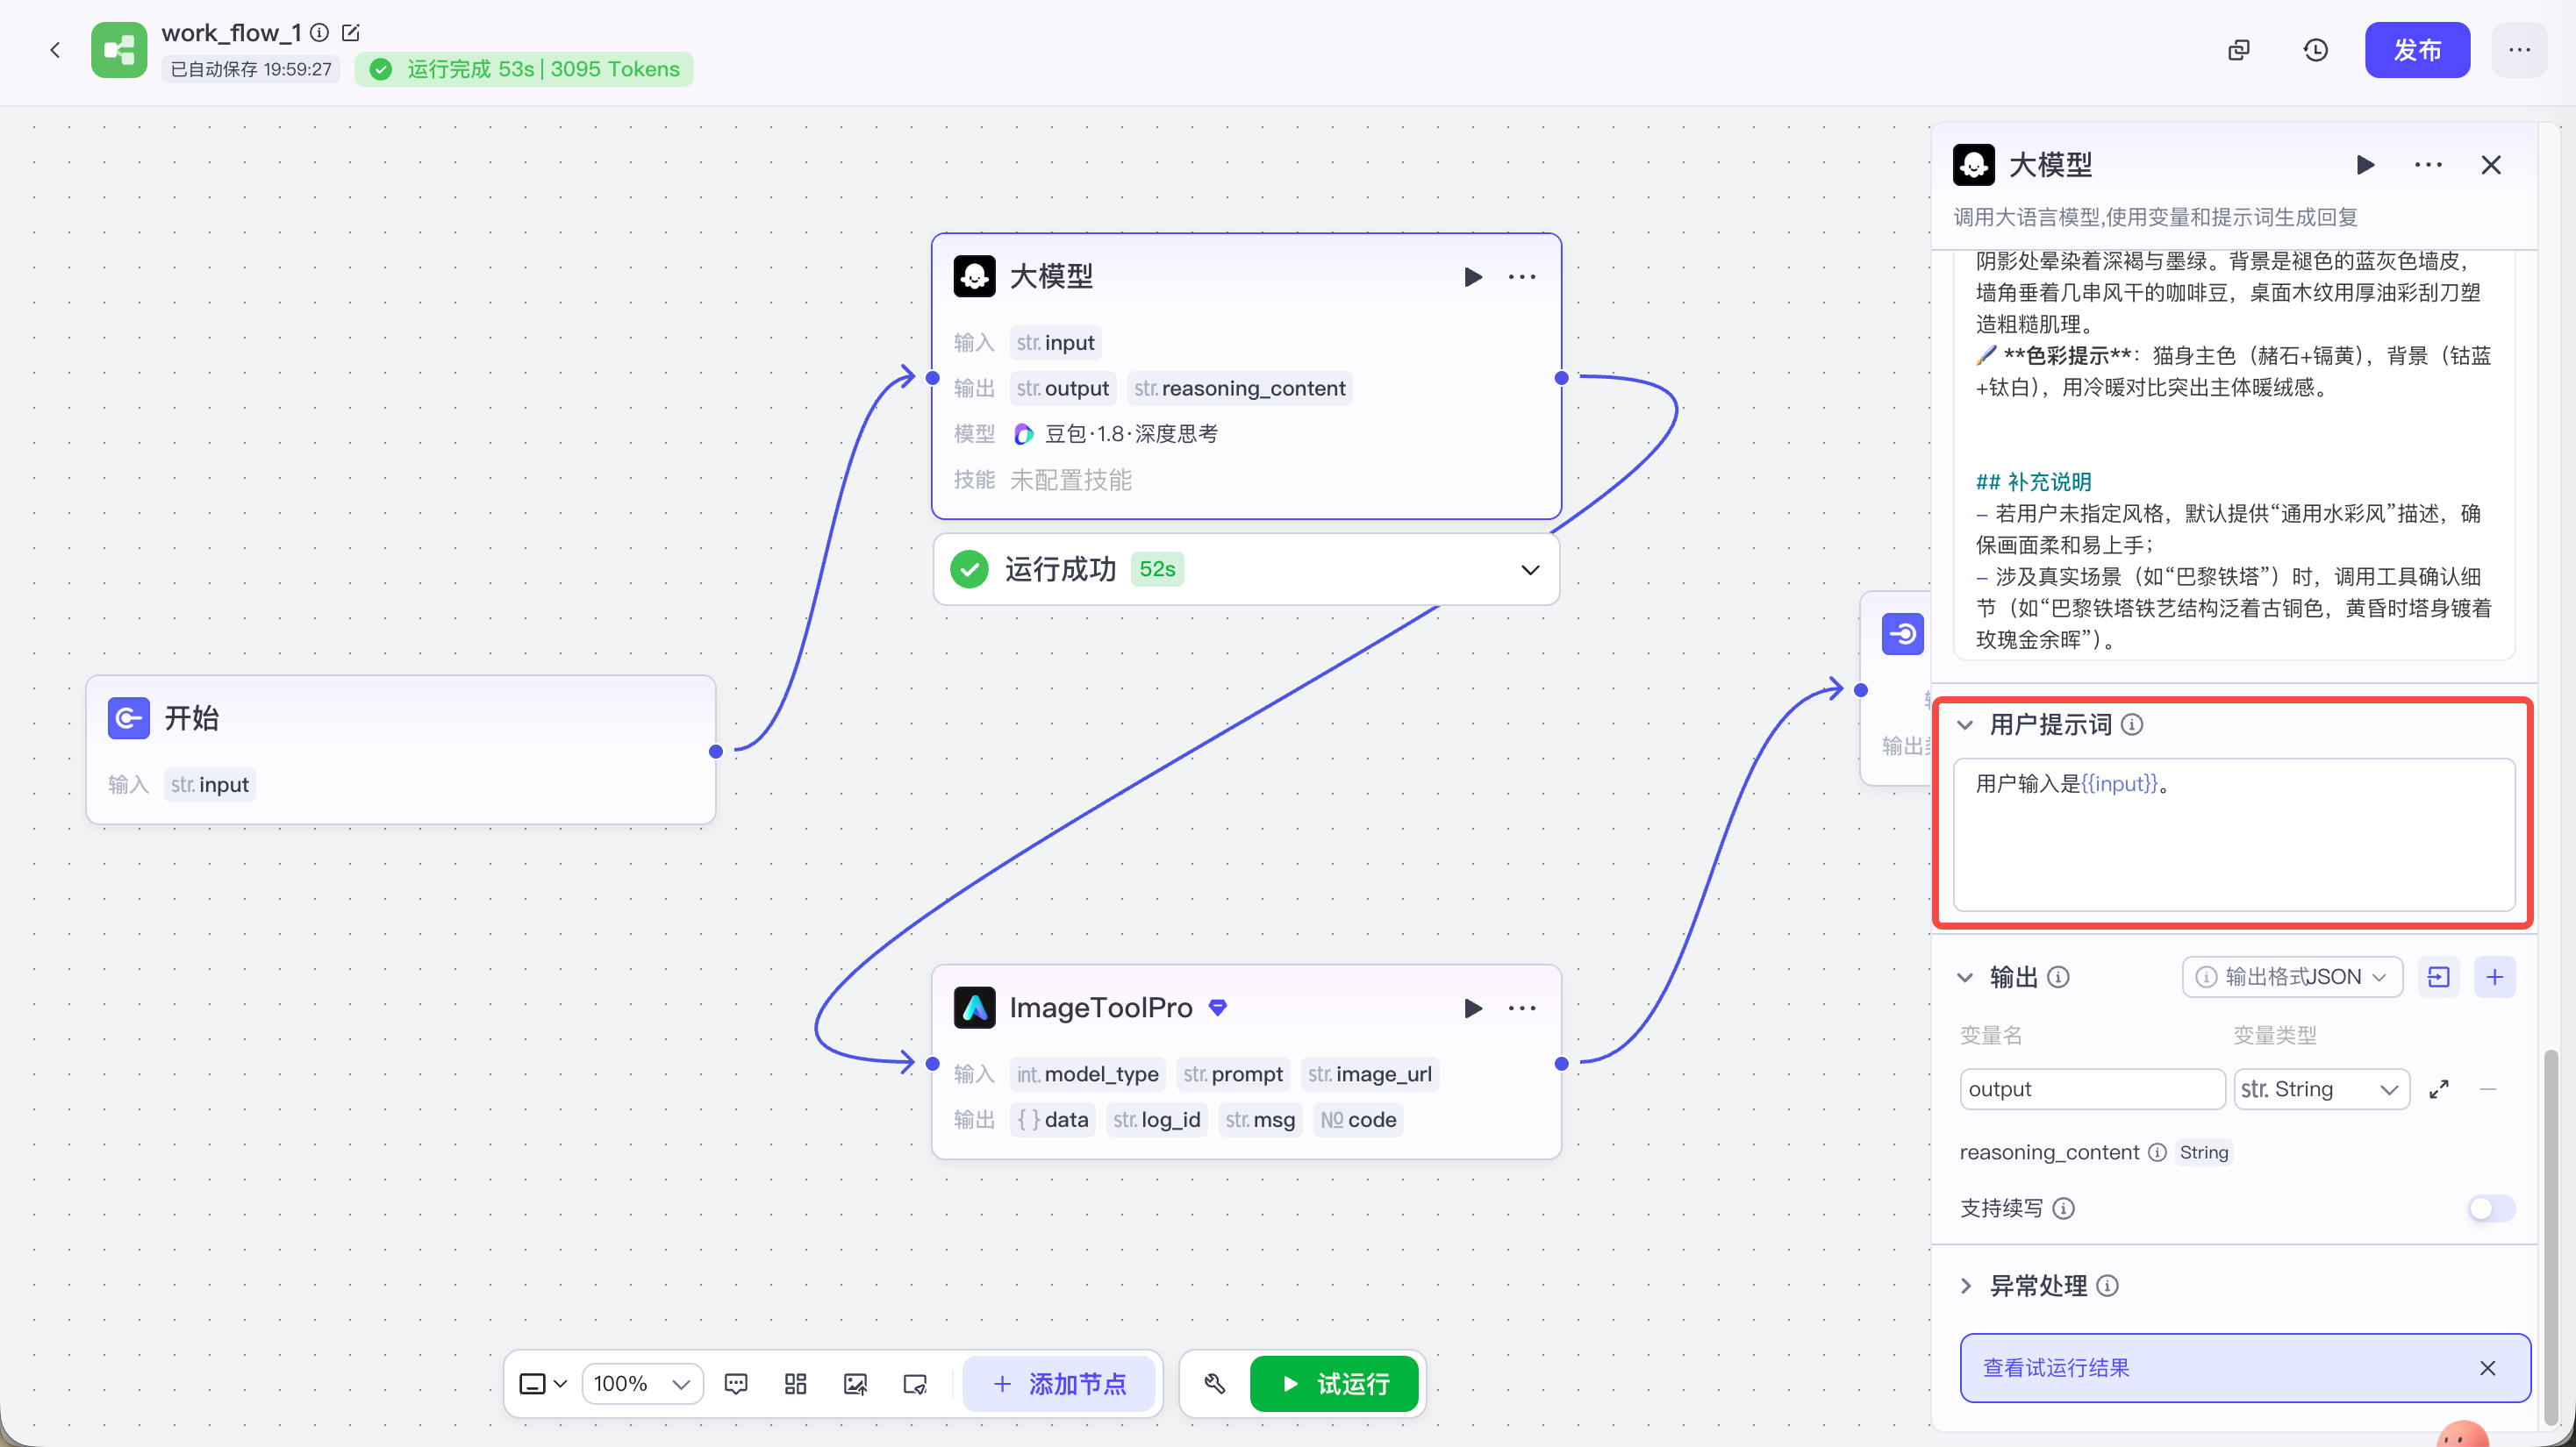
Task: Expand the output variable description editor
Action: [x=2439, y=1089]
